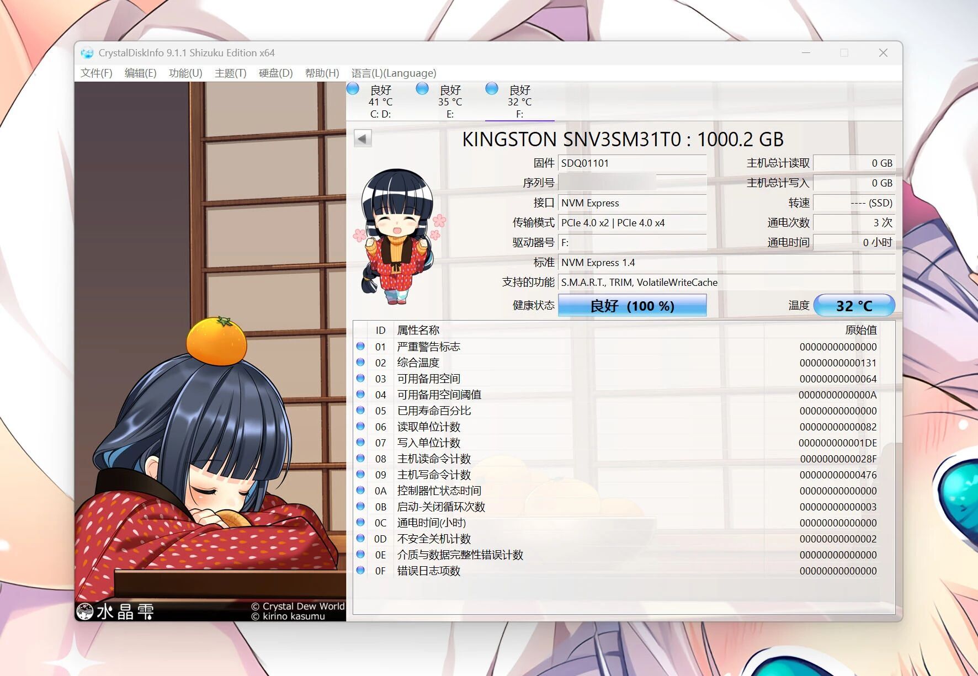978x676 pixels.
Task: Select the 严重警告标志 attribute row
Action: click(616, 347)
